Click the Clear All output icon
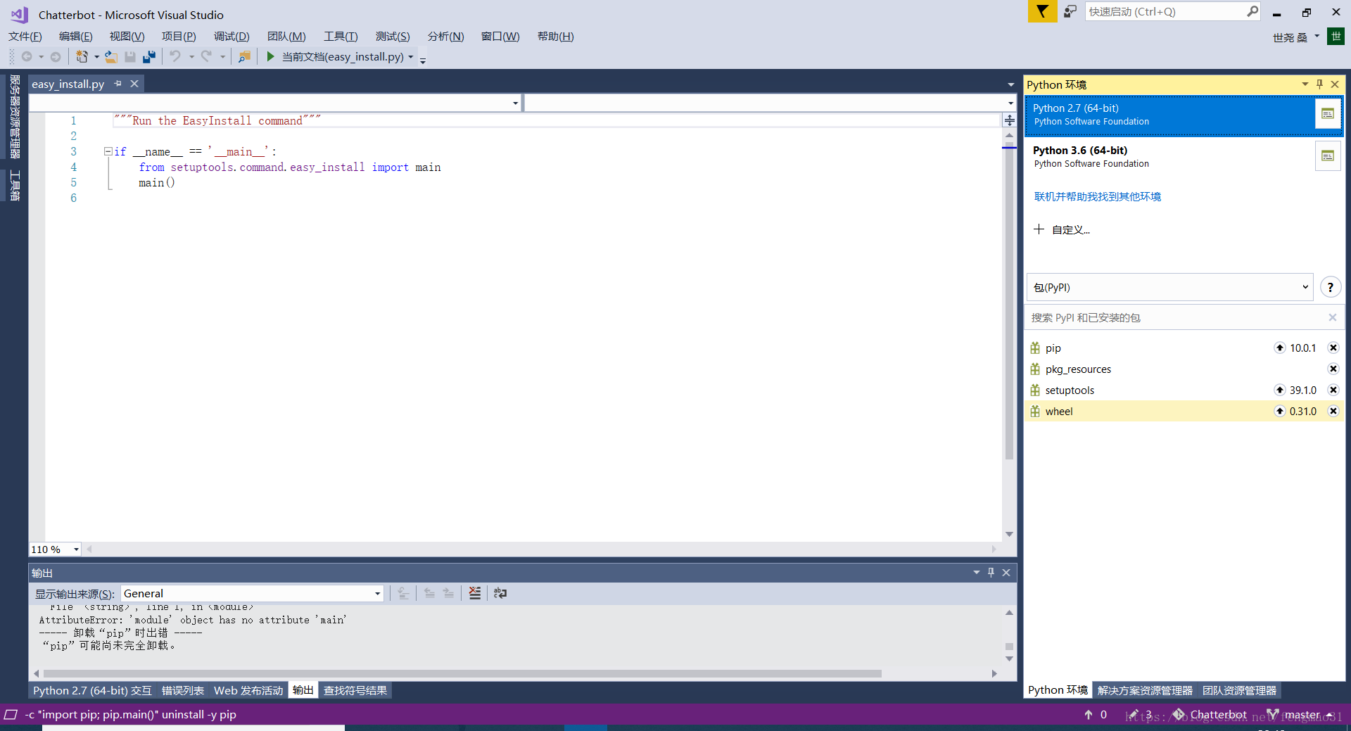The width and height of the screenshot is (1351, 731). 475,593
